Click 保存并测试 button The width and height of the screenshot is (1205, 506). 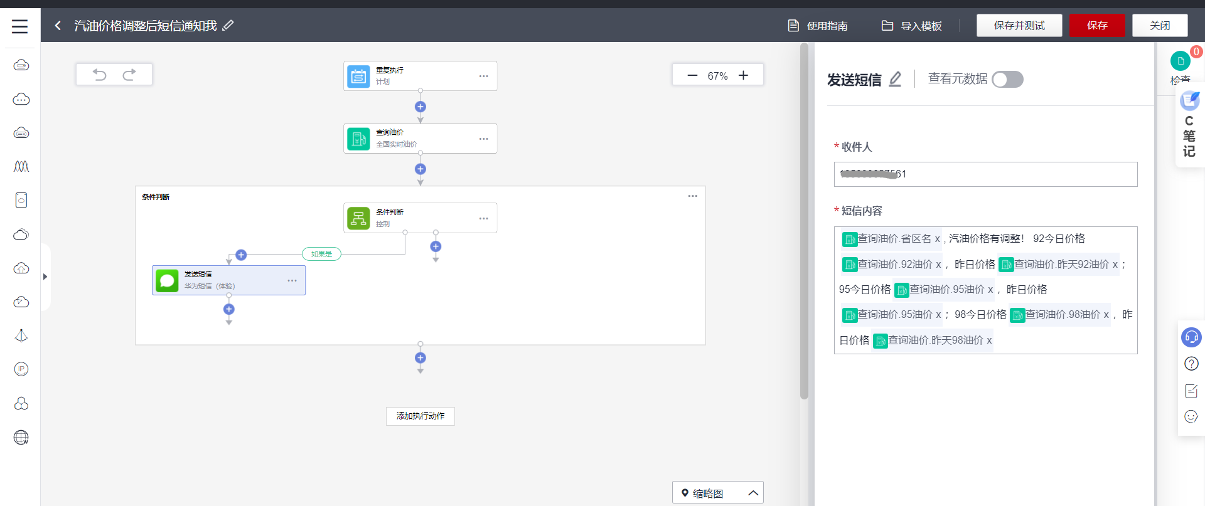[x=1019, y=25]
